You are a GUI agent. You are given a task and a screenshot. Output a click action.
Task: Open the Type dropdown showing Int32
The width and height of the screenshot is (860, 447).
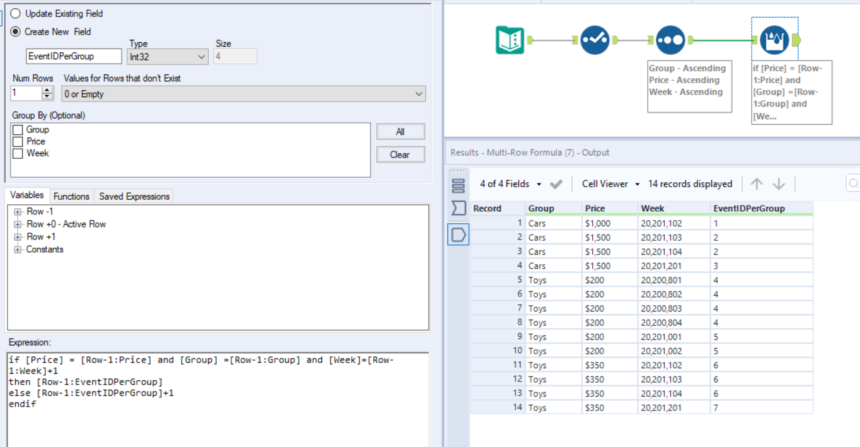168,56
